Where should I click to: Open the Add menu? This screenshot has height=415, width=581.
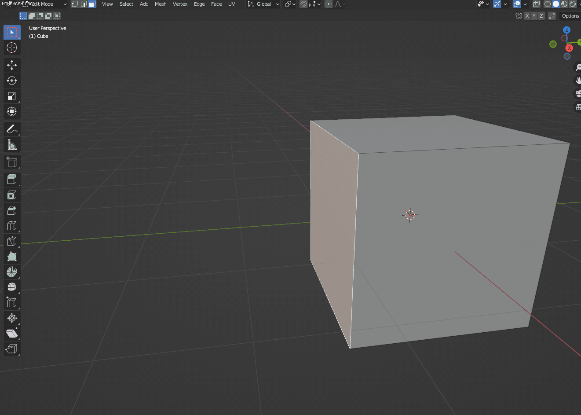point(144,4)
